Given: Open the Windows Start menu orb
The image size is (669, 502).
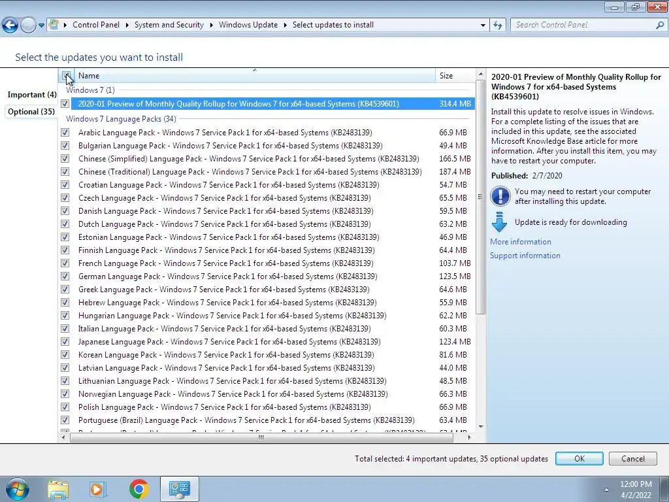Looking at the screenshot, I should point(18,489).
